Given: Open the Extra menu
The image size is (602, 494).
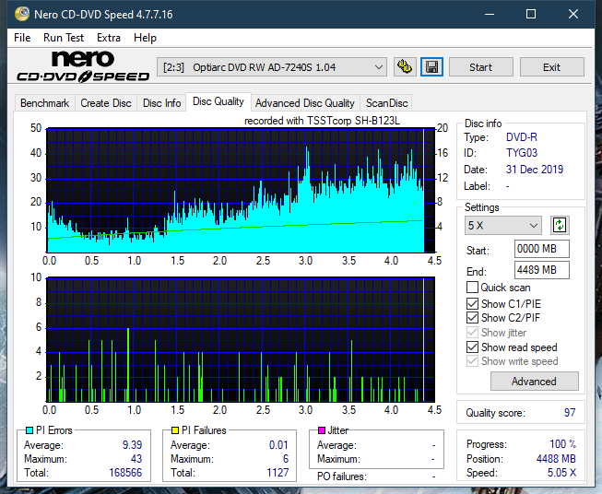Looking at the screenshot, I should [x=109, y=38].
